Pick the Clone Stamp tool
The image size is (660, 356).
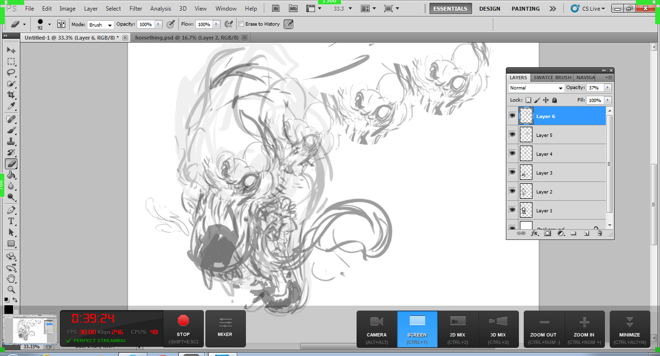pyautogui.click(x=11, y=141)
